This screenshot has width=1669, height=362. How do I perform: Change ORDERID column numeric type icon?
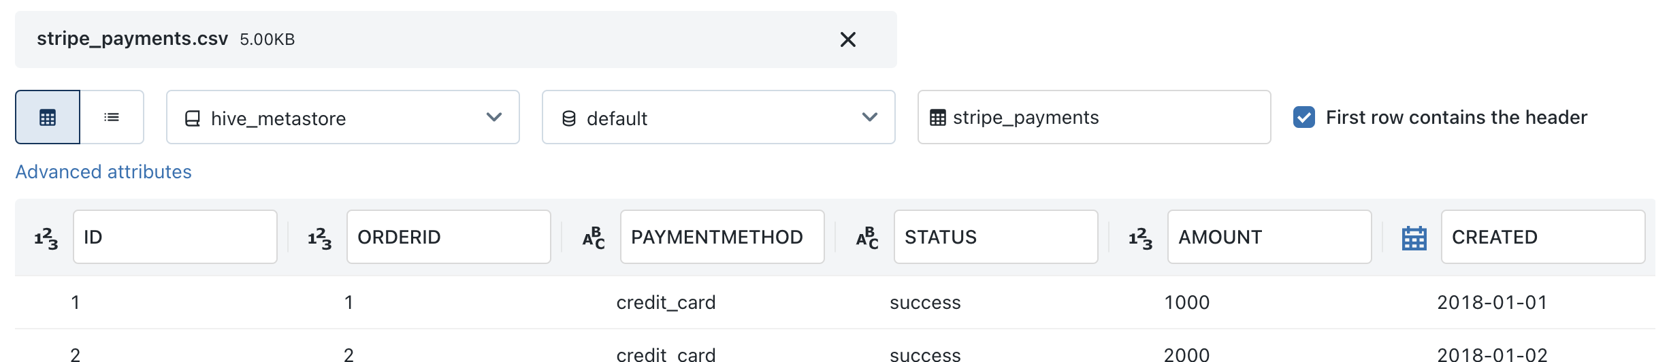tap(320, 237)
